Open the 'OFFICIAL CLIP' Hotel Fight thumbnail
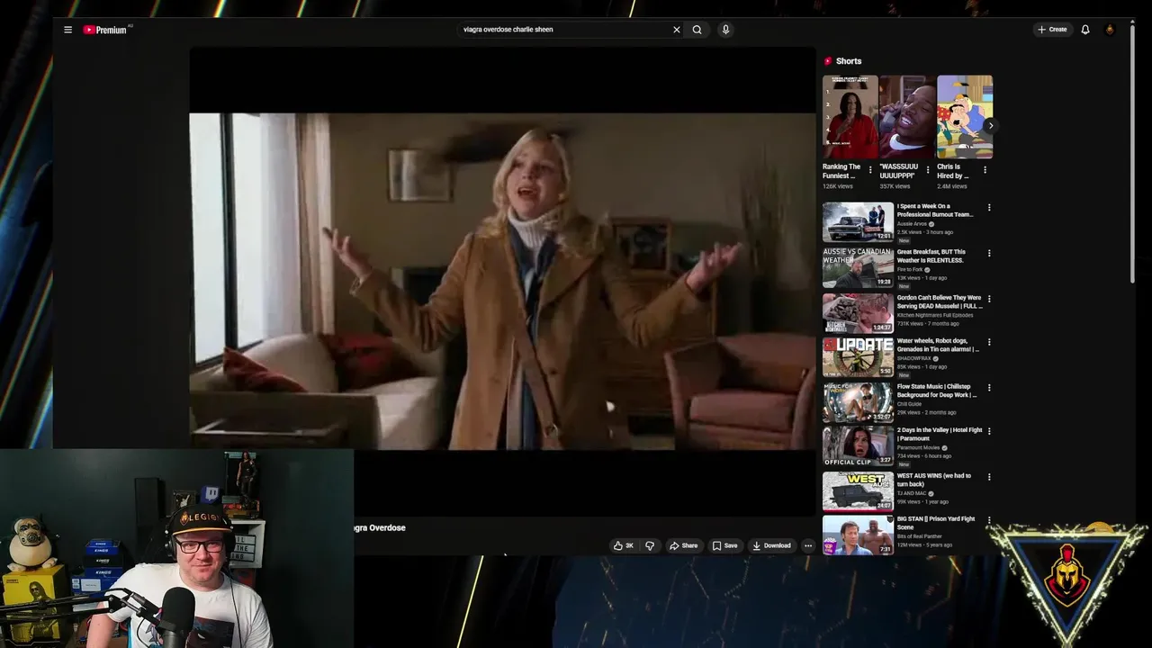 pyautogui.click(x=858, y=445)
